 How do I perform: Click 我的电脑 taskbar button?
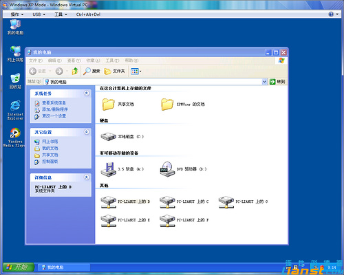(x=63, y=267)
